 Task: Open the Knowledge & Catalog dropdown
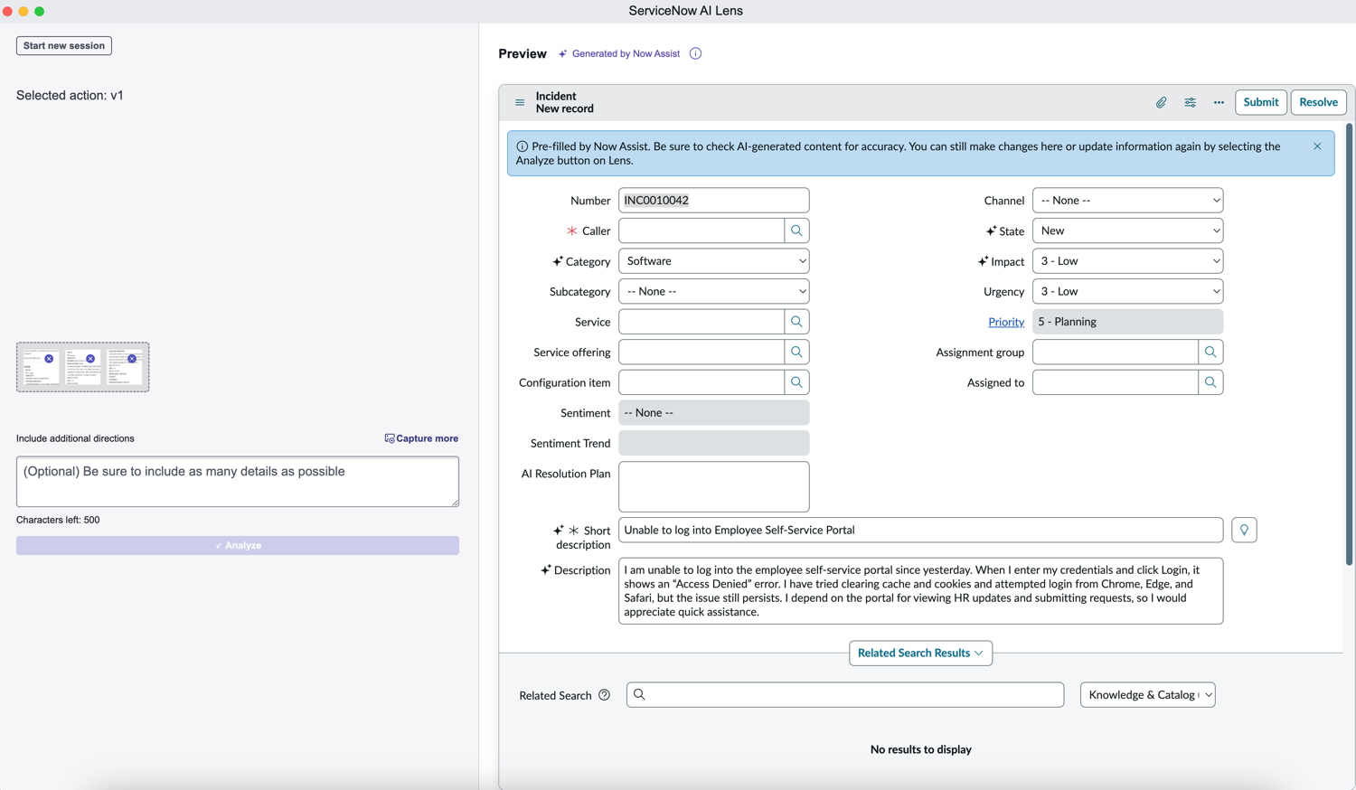1147,694
